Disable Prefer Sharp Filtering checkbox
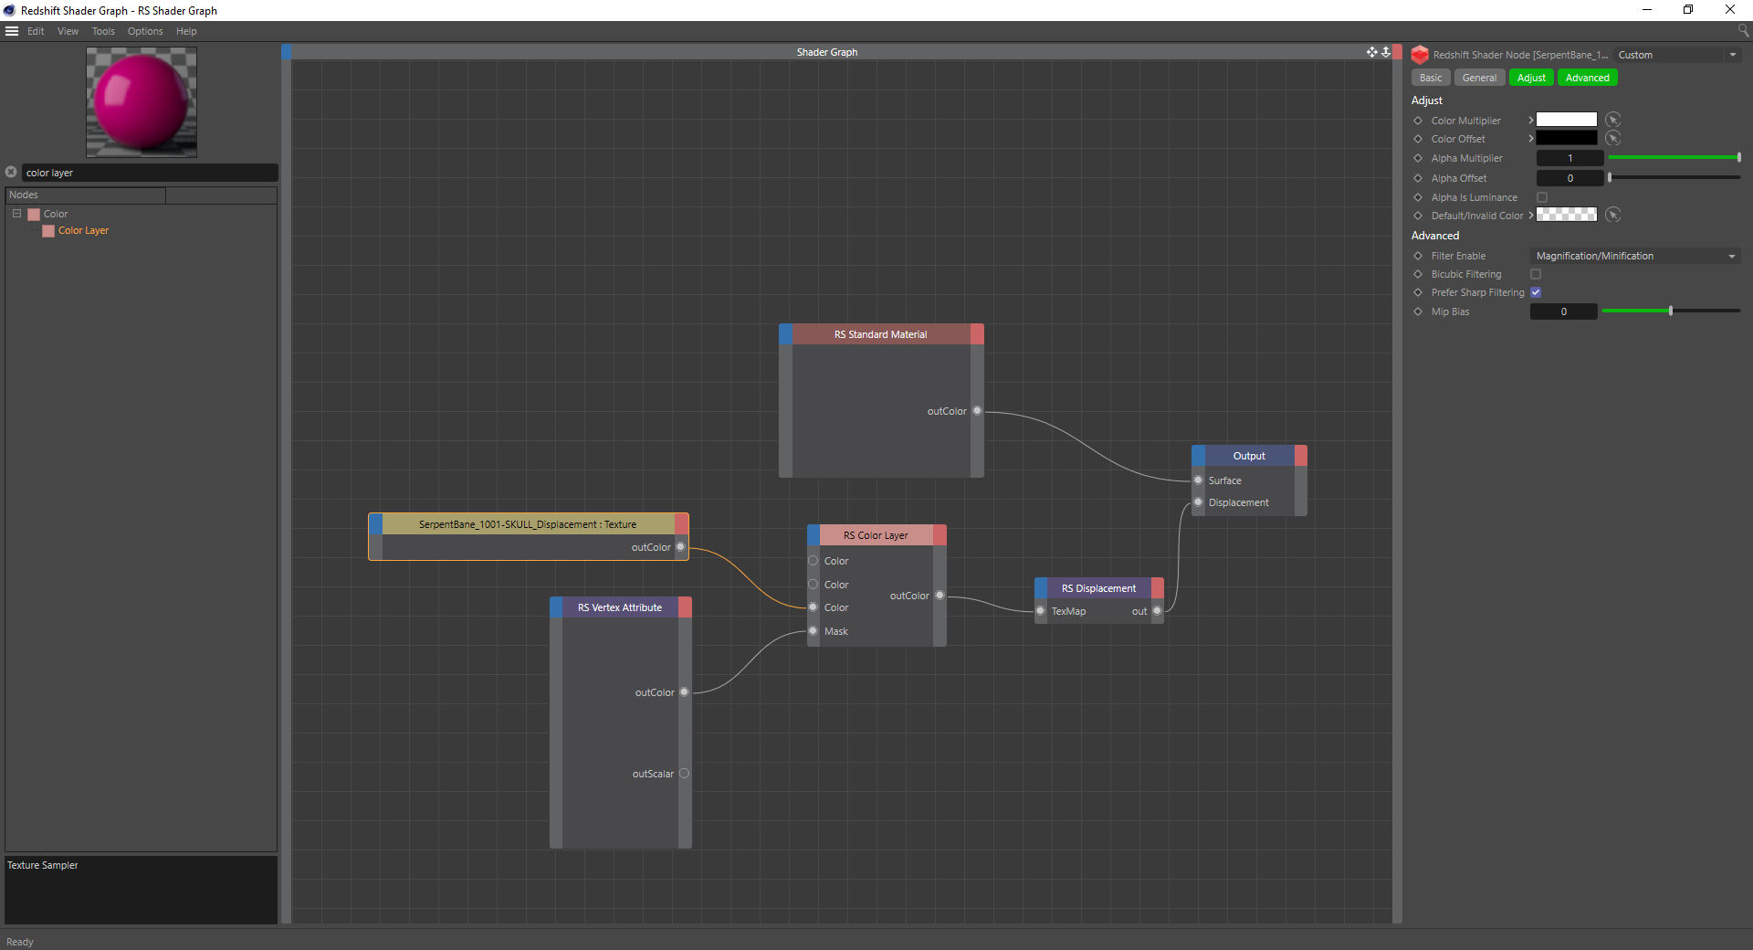The height and width of the screenshot is (950, 1753). pyautogui.click(x=1536, y=292)
